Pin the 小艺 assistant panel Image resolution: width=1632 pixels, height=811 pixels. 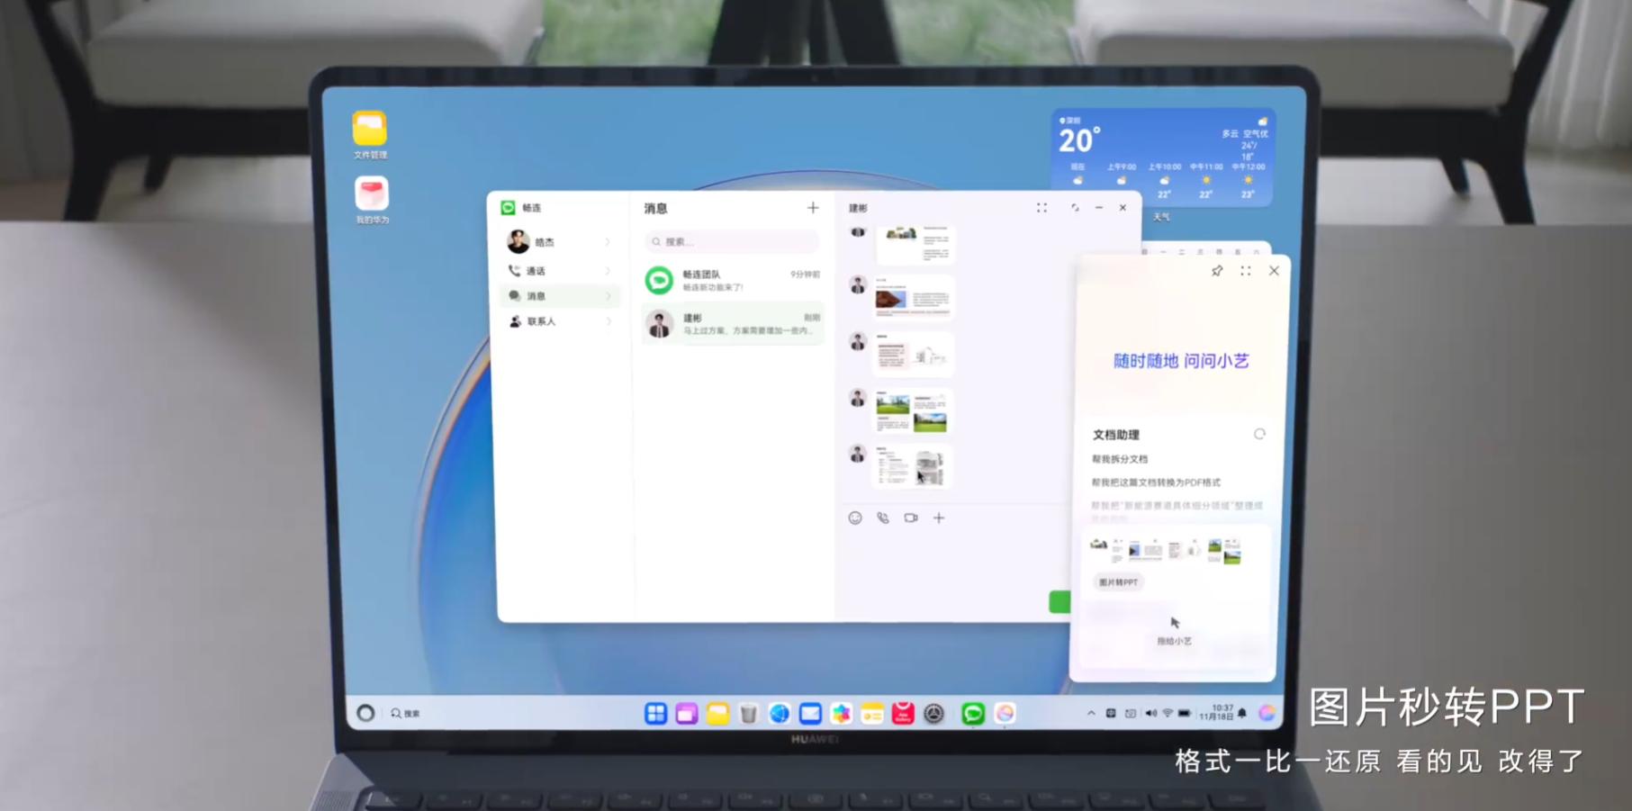coord(1217,271)
